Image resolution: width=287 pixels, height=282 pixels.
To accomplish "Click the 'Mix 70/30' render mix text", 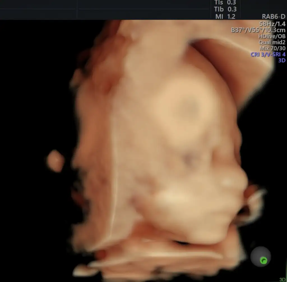I will point(272,48).
